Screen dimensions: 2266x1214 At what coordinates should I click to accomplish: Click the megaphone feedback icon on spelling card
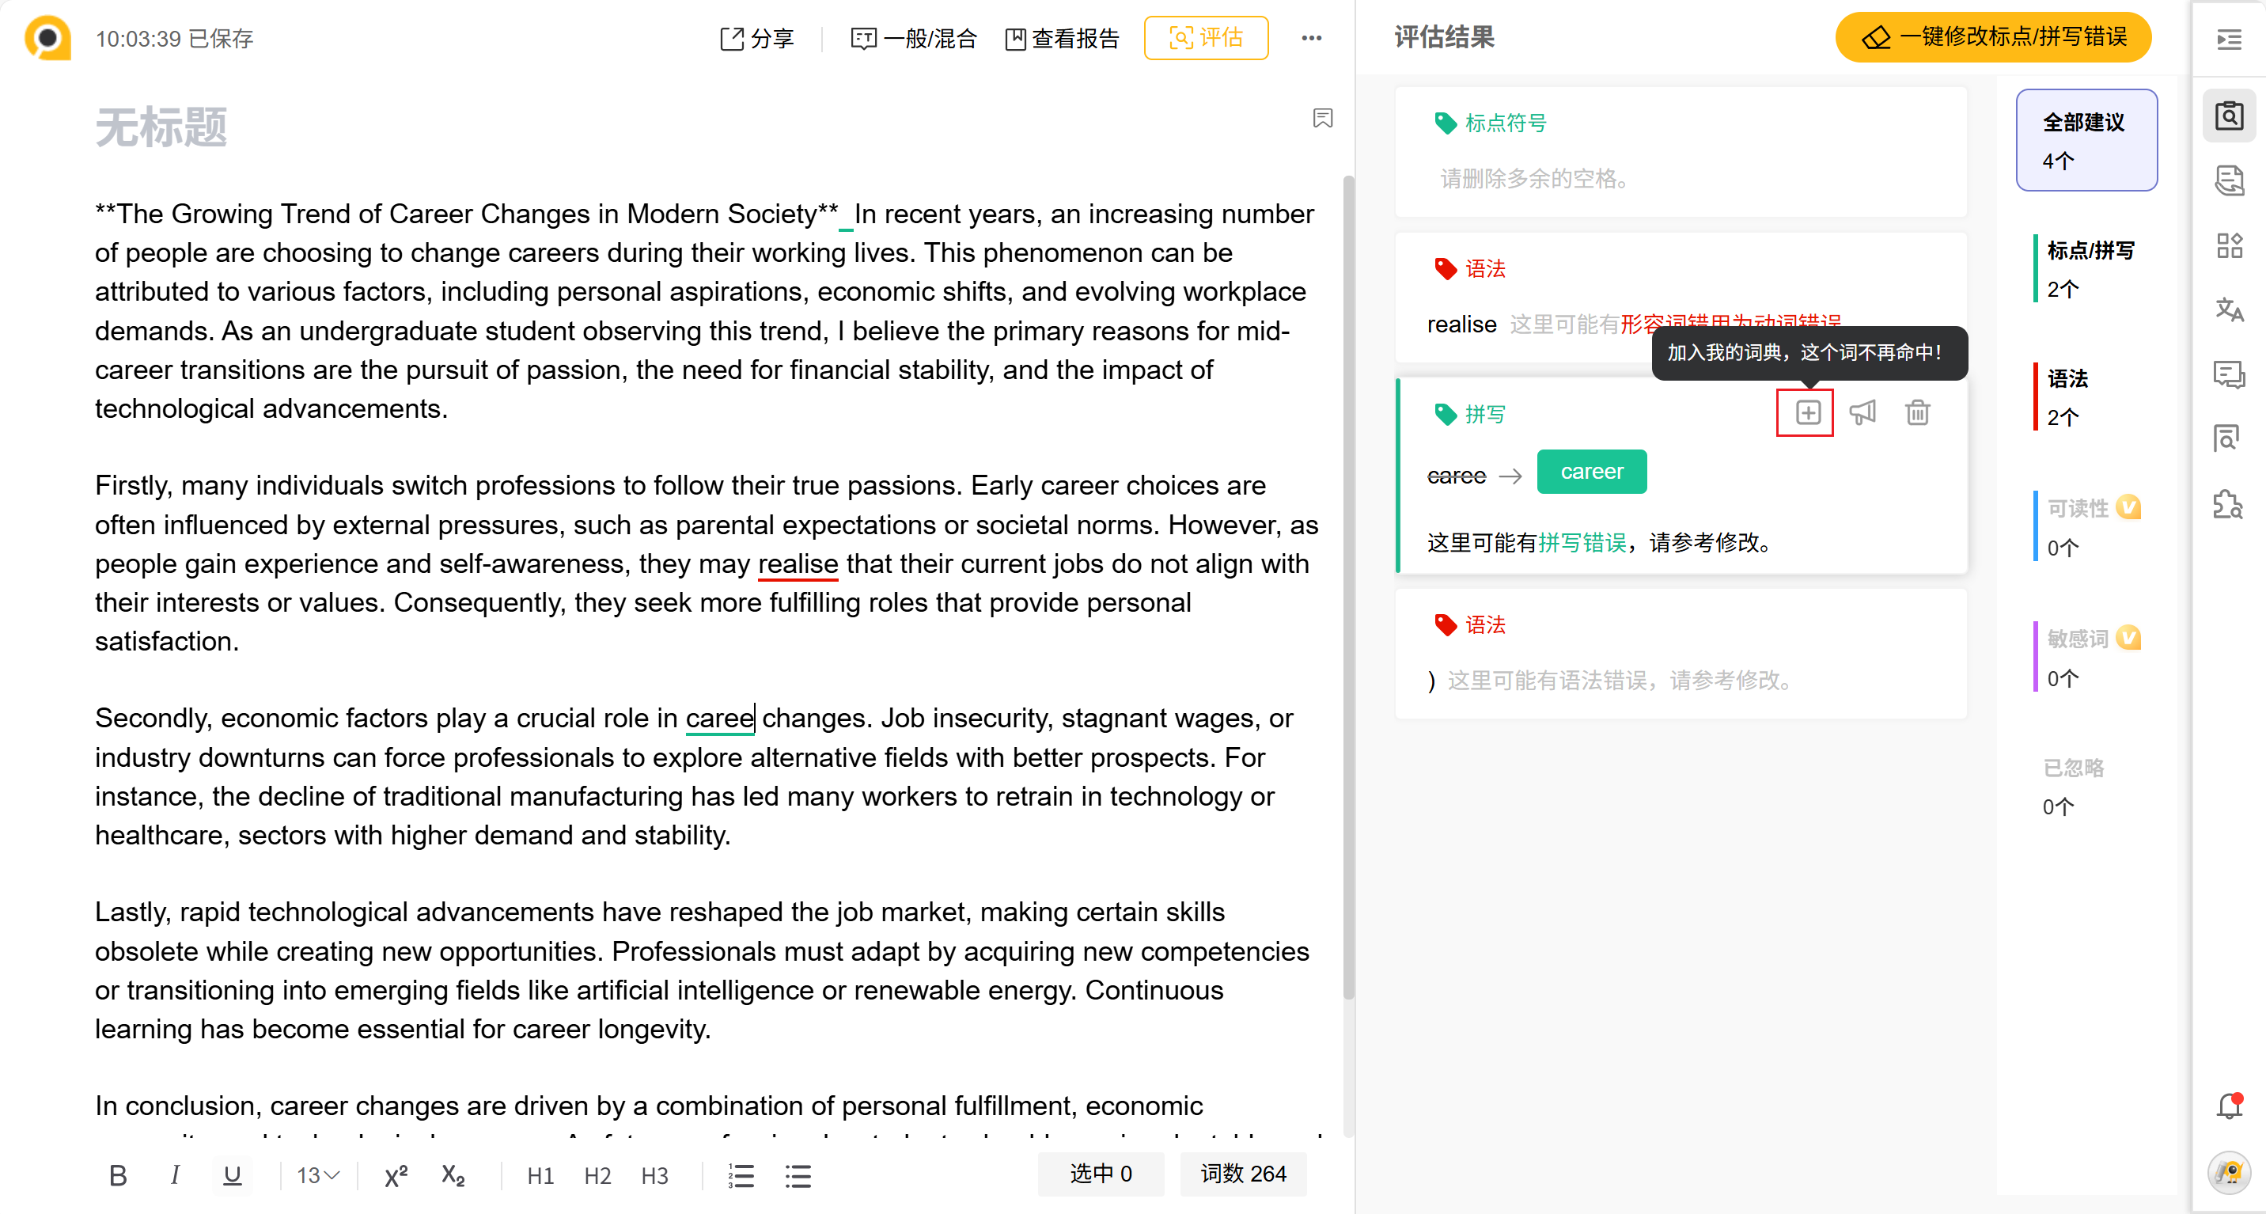[x=1862, y=412]
